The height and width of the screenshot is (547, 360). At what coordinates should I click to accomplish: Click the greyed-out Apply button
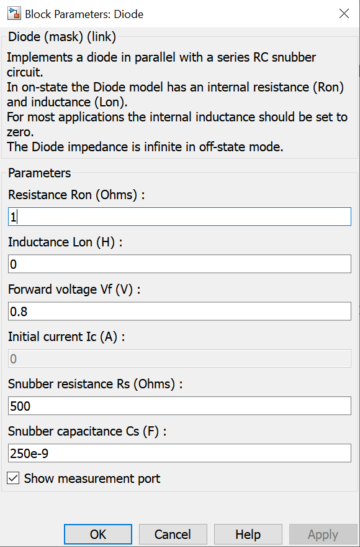(x=323, y=534)
